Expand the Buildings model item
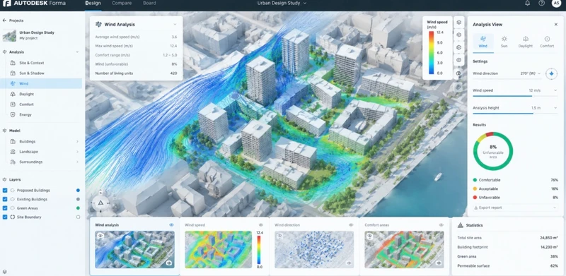566x276 pixels. 77,142
